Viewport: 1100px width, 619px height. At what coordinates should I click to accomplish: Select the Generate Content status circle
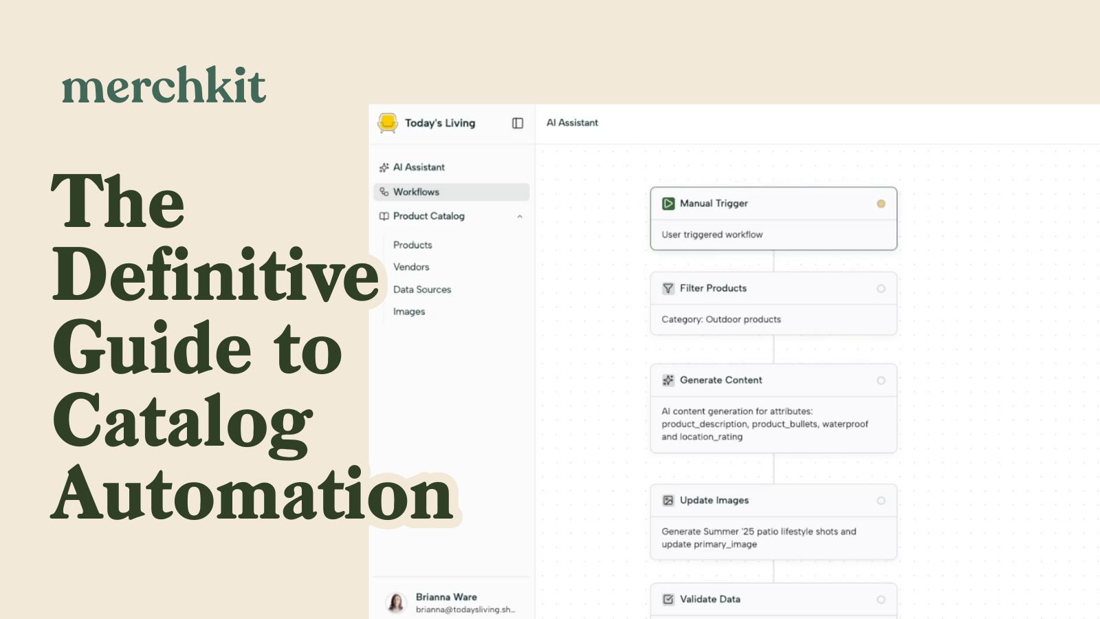pos(881,380)
